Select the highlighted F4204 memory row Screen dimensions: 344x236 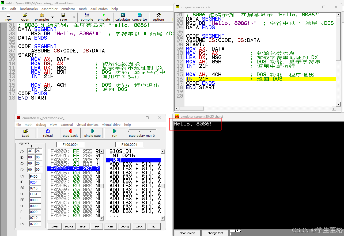click(73, 168)
